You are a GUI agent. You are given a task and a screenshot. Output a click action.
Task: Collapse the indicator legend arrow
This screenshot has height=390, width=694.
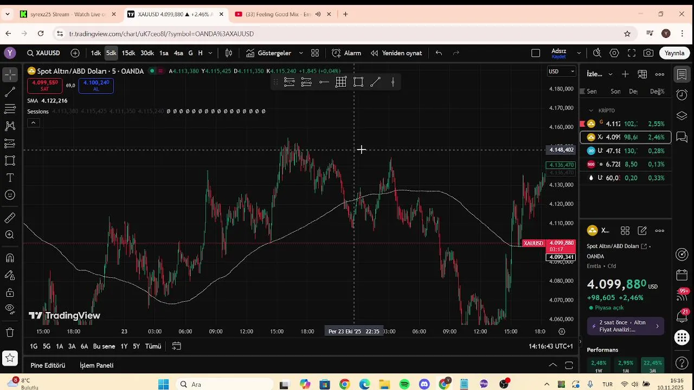(33, 123)
